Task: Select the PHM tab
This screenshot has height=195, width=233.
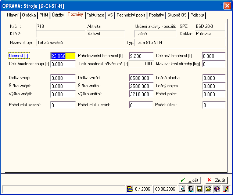Action: (44, 15)
